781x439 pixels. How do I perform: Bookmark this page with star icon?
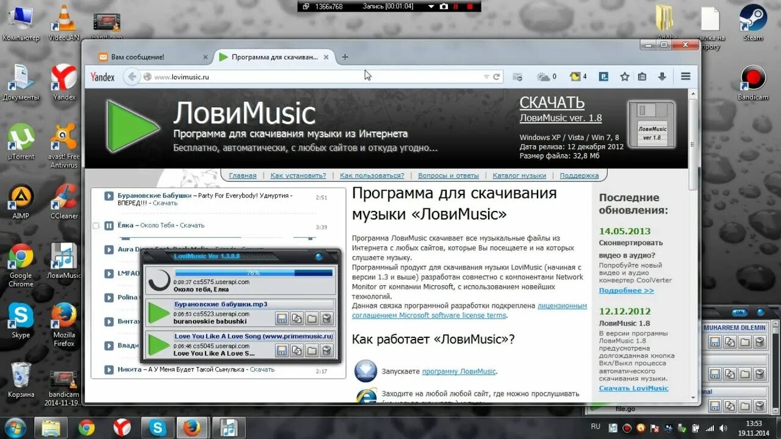[x=624, y=77]
